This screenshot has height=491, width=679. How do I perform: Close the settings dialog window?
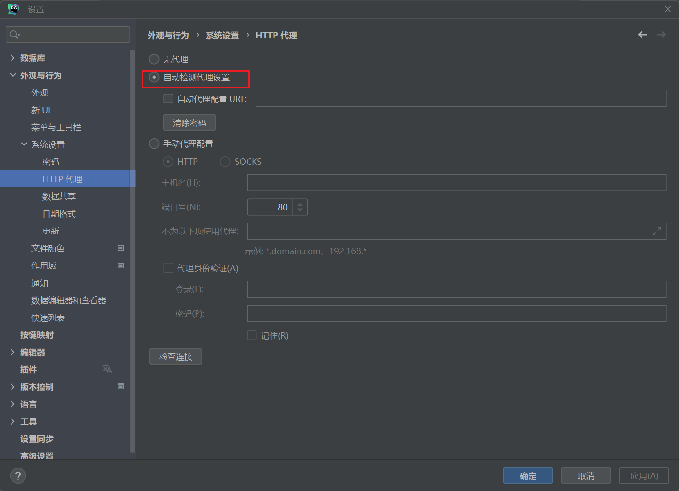667,9
